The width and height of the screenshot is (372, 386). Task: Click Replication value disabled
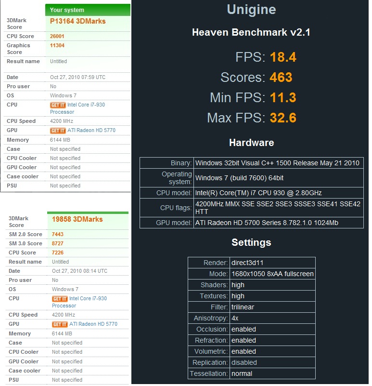272,362
